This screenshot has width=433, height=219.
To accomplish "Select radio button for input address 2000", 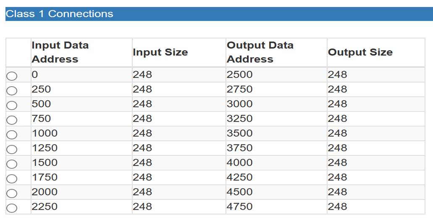I will pos(12,193).
